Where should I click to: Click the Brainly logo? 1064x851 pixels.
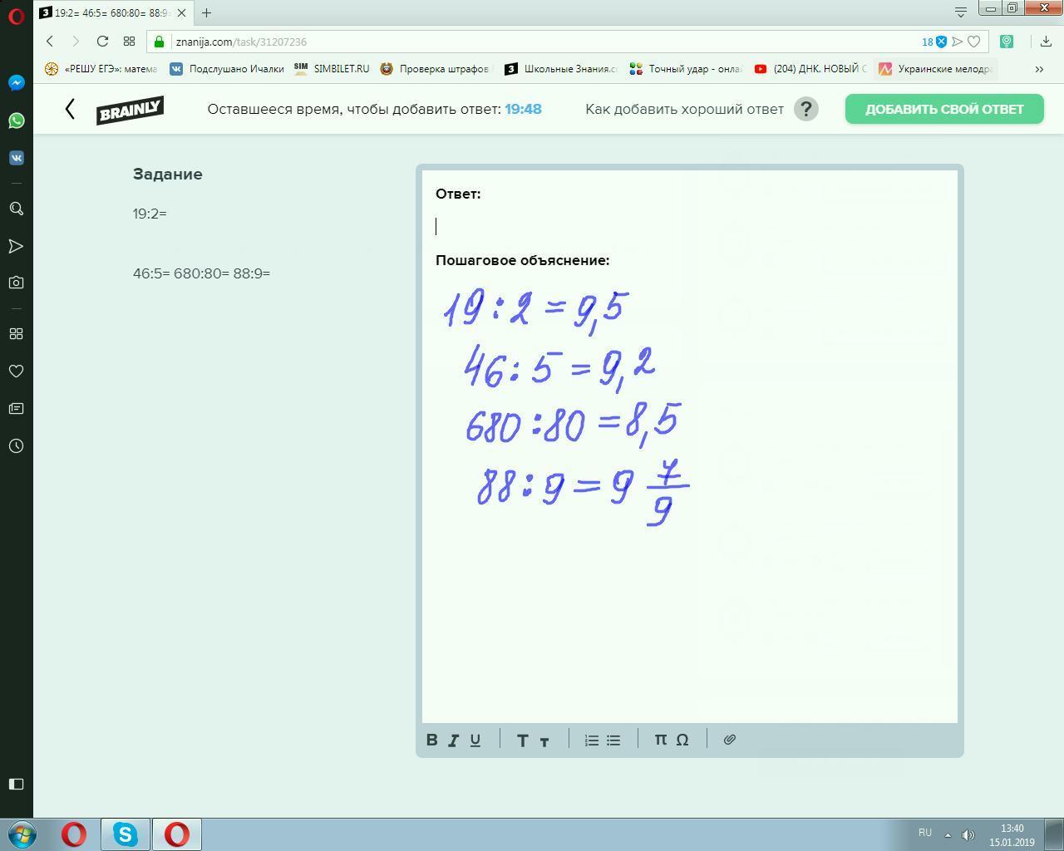131,110
